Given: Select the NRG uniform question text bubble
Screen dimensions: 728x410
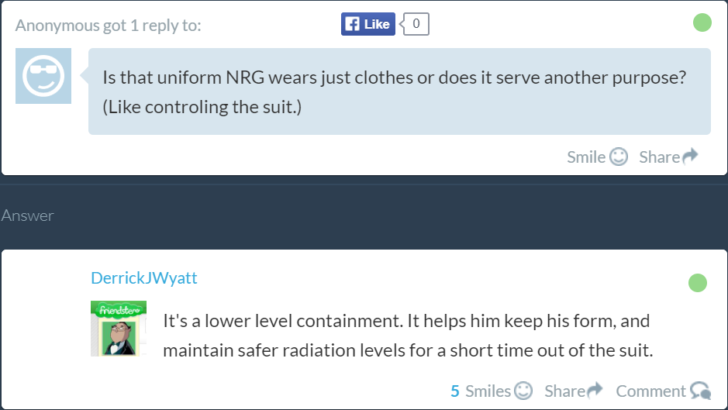Looking at the screenshot, I should coord(399,91).
